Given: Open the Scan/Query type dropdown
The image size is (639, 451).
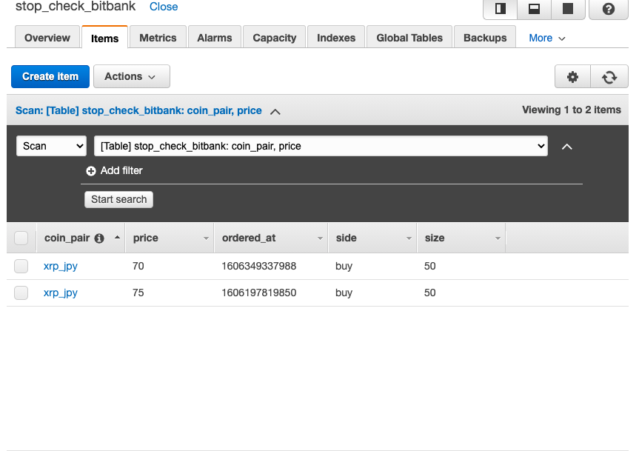Looking at the screenshot, I should 51,146.
